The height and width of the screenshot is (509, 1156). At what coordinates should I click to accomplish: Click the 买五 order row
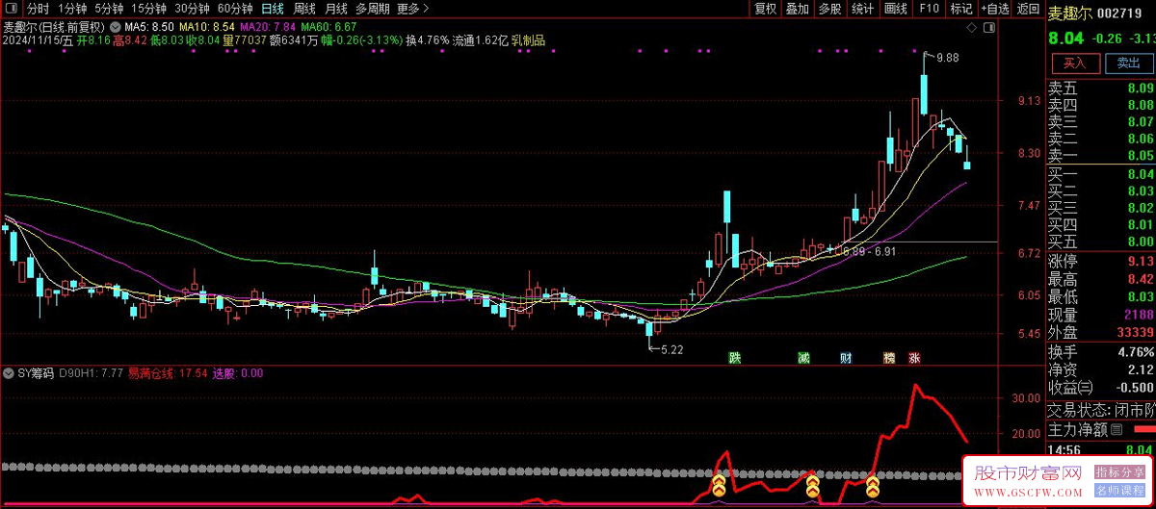coord(1101,242)
